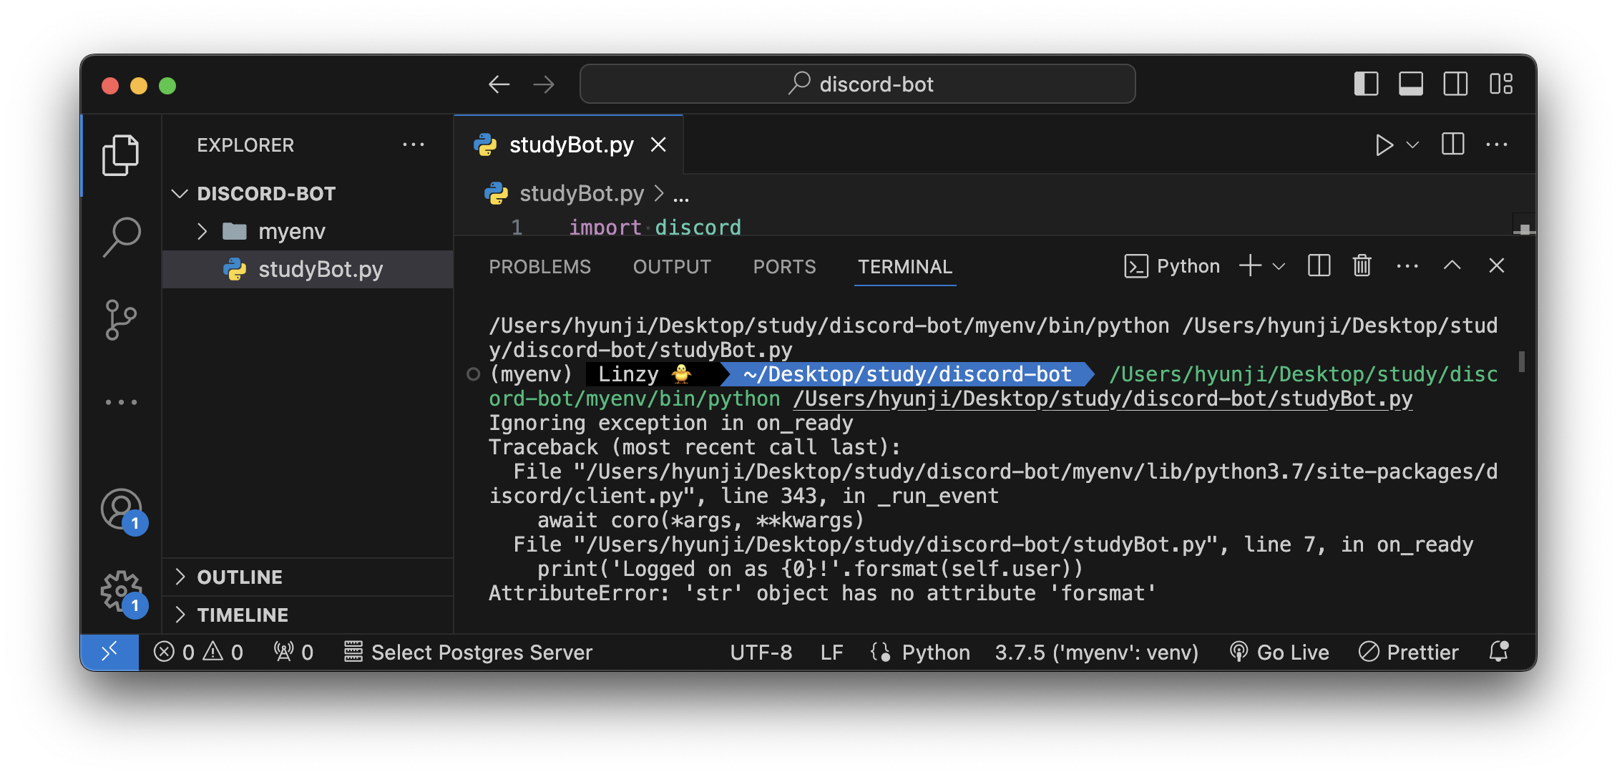Open run options dropdown arrow
Viewport: 1617px width, 777px height.
[1412, 145]
